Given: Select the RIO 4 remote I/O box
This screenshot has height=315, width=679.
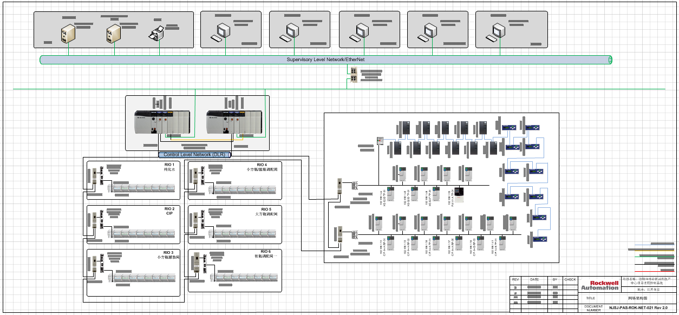Looking at the screenshot, I should point(234,180).
